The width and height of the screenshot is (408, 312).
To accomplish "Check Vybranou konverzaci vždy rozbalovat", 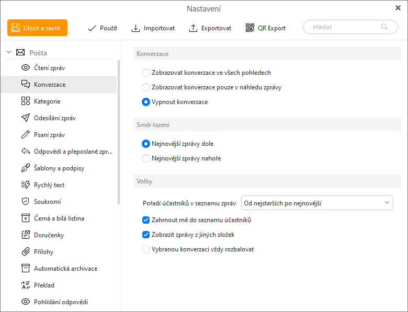I will (x=146, y=249).
